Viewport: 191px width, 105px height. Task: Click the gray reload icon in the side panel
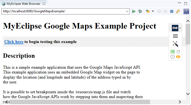pos(178,52)
